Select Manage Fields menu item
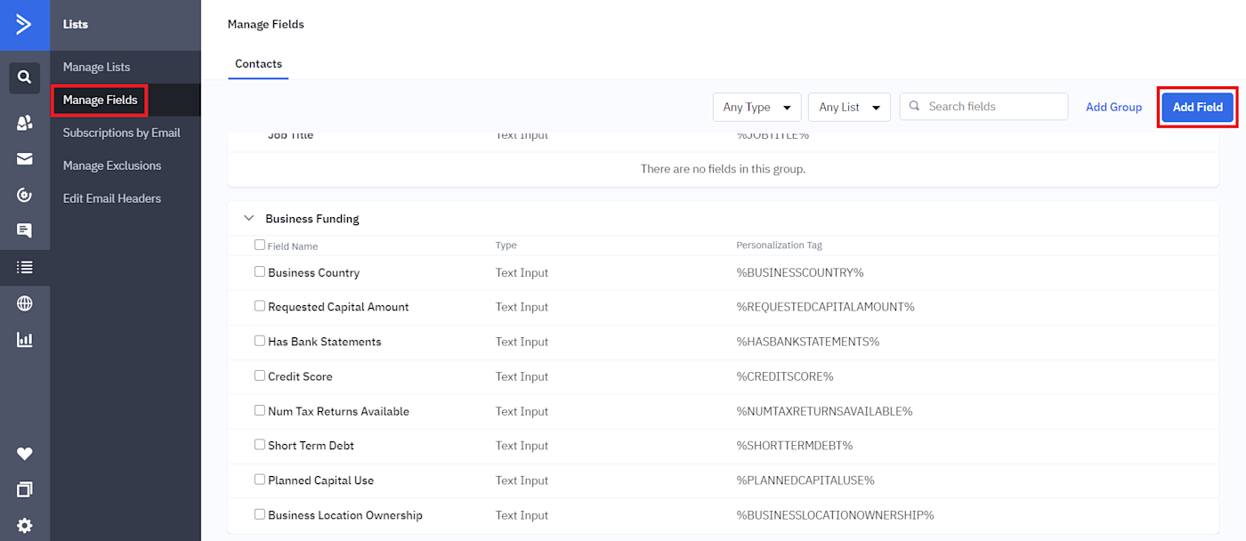The width and height of the screenshot is (1246, 541). tap(100, 100)
